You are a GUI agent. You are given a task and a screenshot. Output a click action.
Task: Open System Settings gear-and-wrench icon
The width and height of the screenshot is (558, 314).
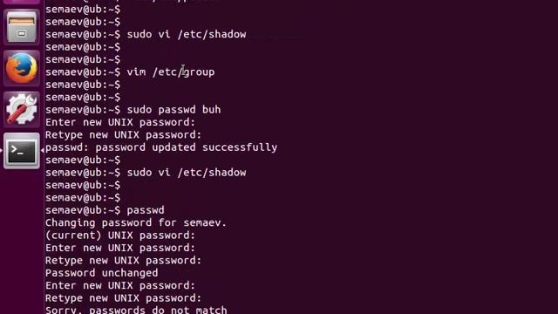(22, 109)
